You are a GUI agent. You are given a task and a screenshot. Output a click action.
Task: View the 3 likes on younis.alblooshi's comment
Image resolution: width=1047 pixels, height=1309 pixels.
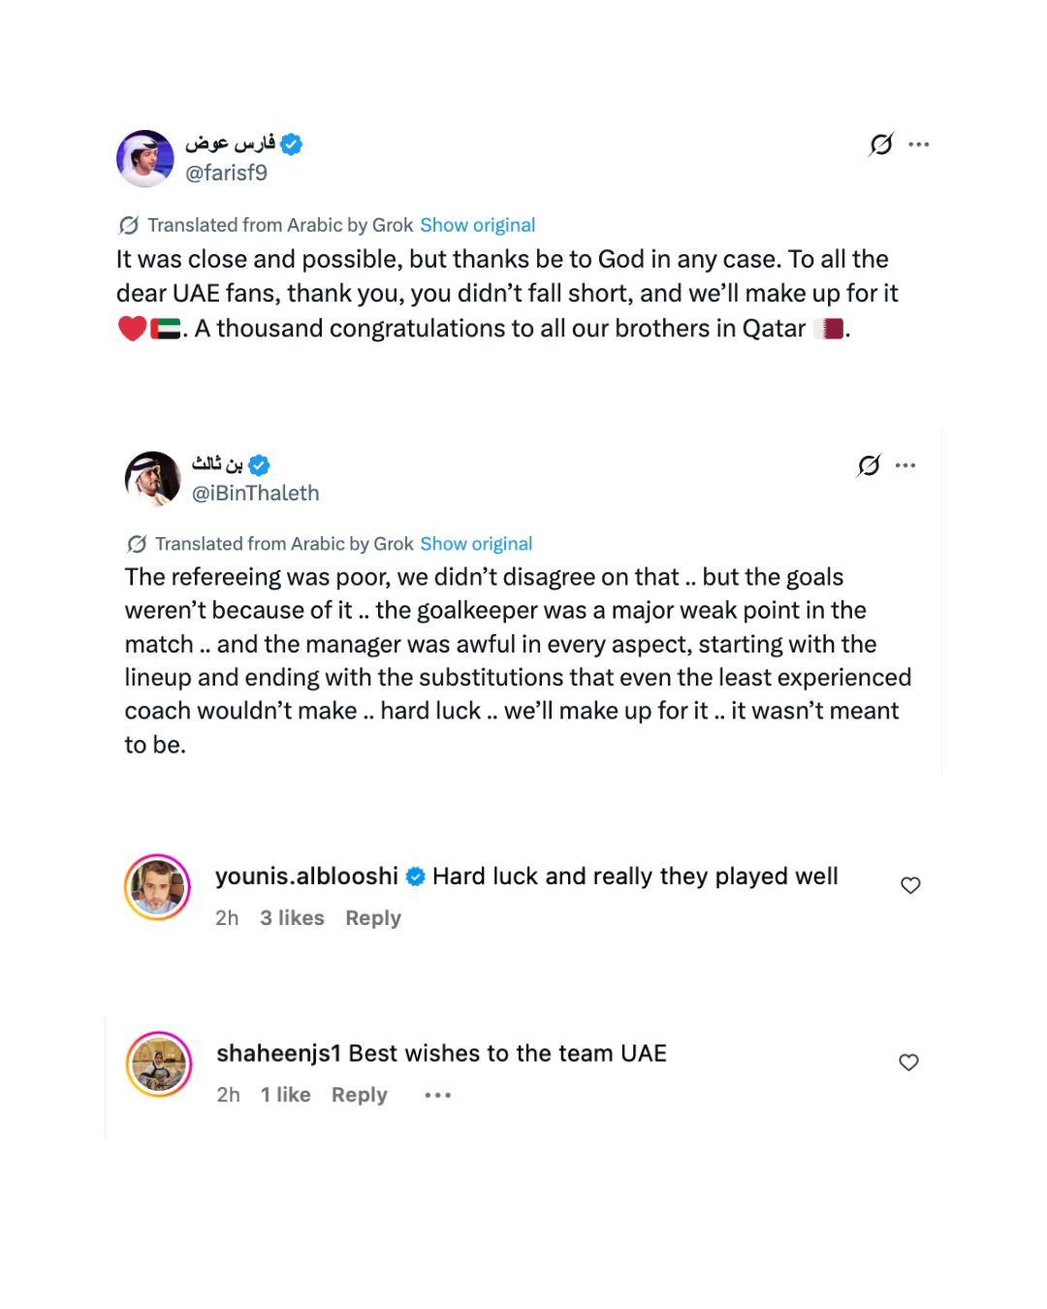pyautogui.click(x=292, y=918)
